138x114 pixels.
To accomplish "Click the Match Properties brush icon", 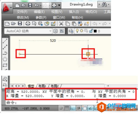I will tap(80, 24).
